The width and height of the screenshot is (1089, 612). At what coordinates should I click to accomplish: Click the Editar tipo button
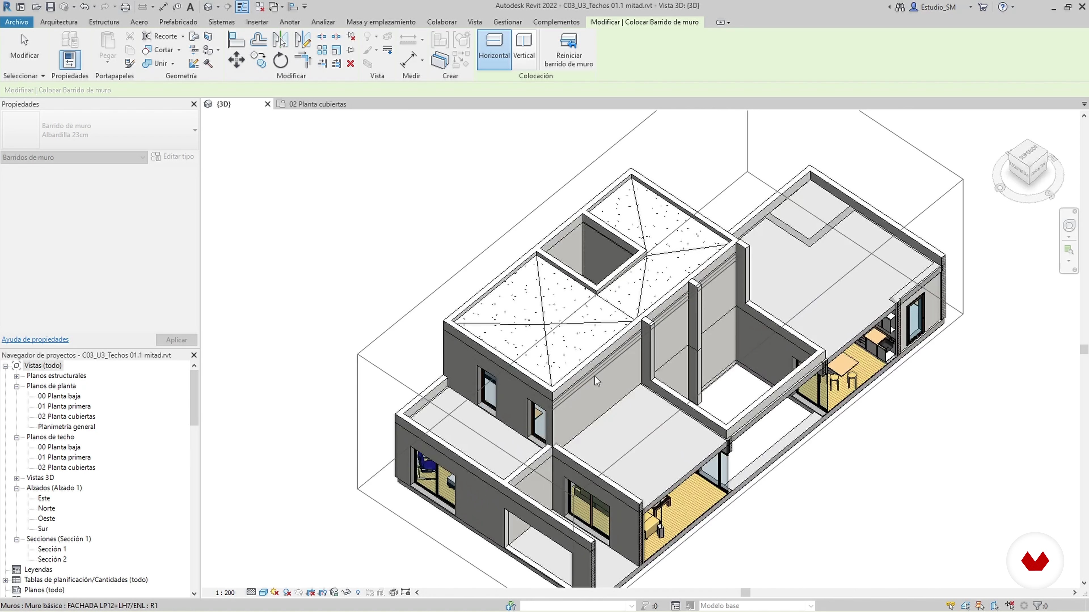(x=173, y=157)
